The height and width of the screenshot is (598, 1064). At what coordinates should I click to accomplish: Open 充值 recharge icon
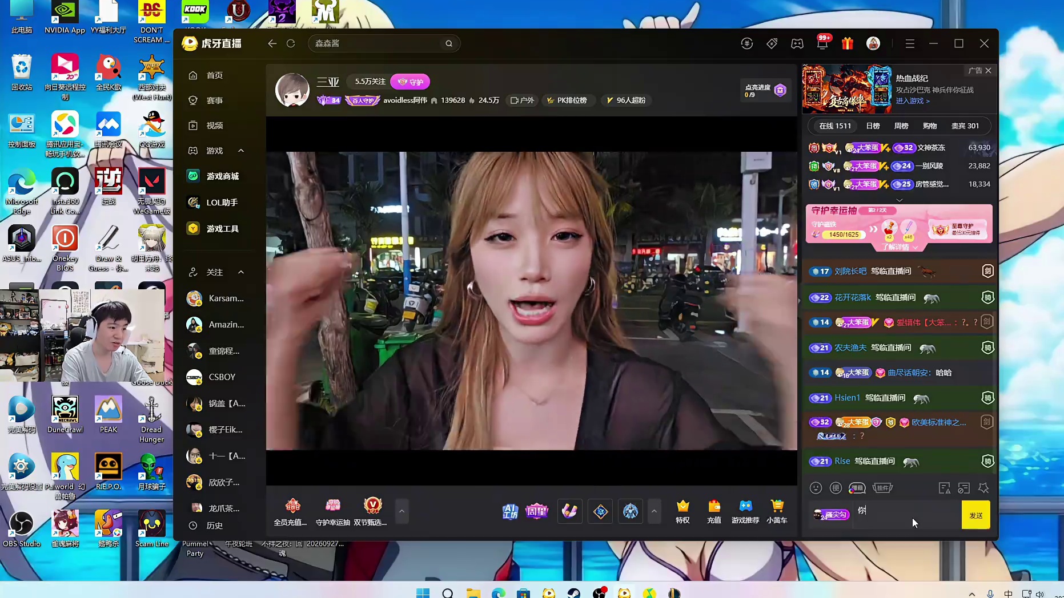tap(714, 511)
